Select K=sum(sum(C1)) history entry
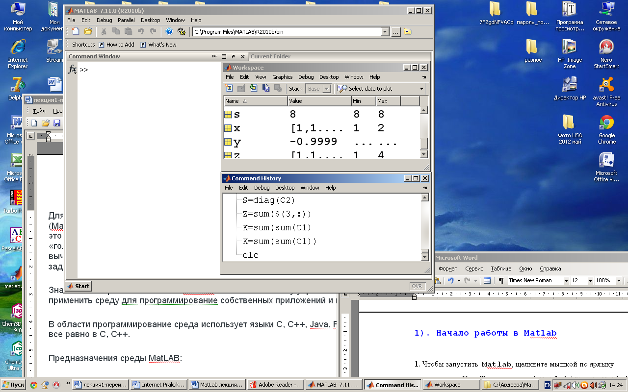 [280, 241]
